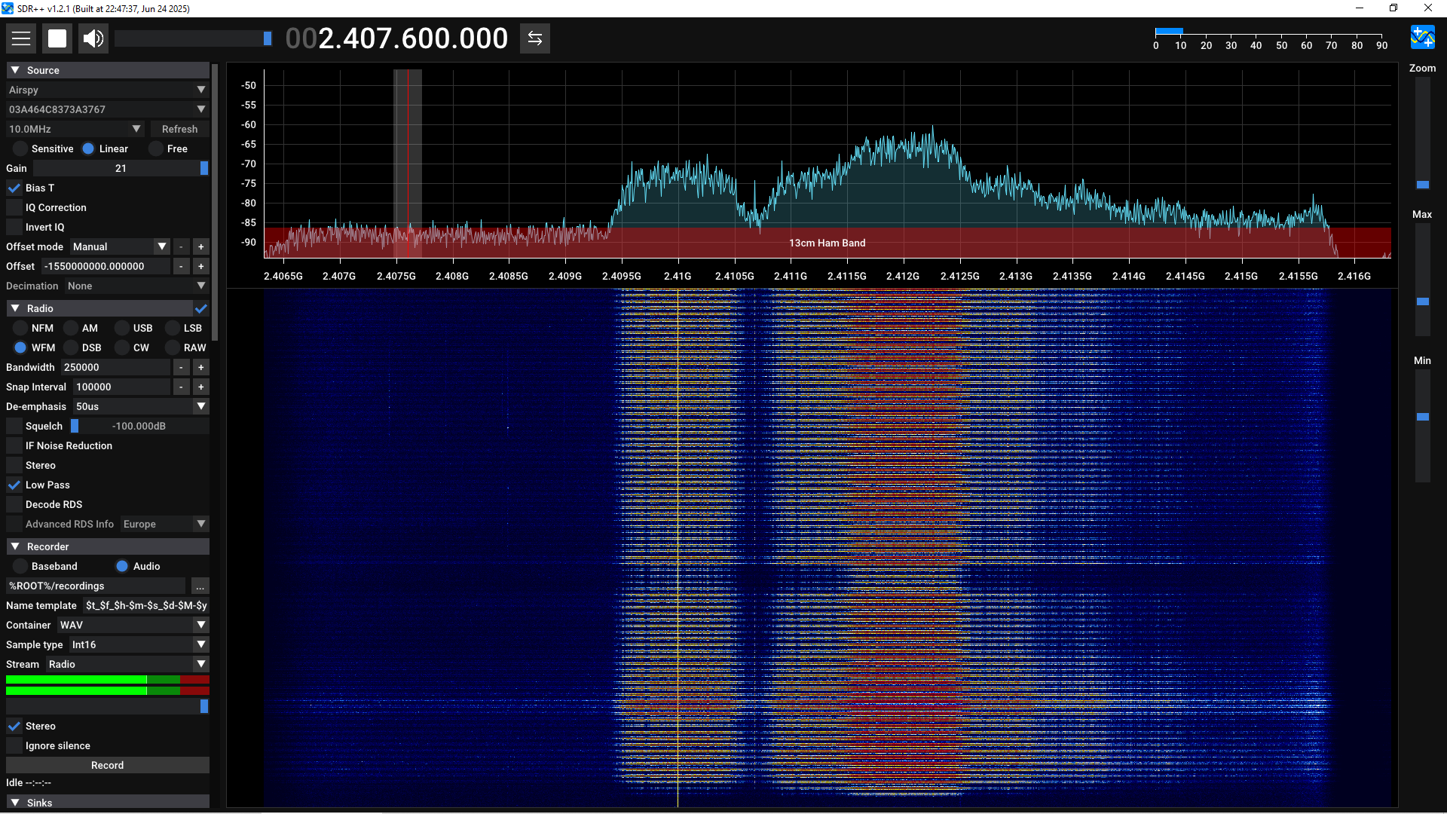The image size is (1447, 814).
Task: Click the Name template input field
Action: point(146,605)
